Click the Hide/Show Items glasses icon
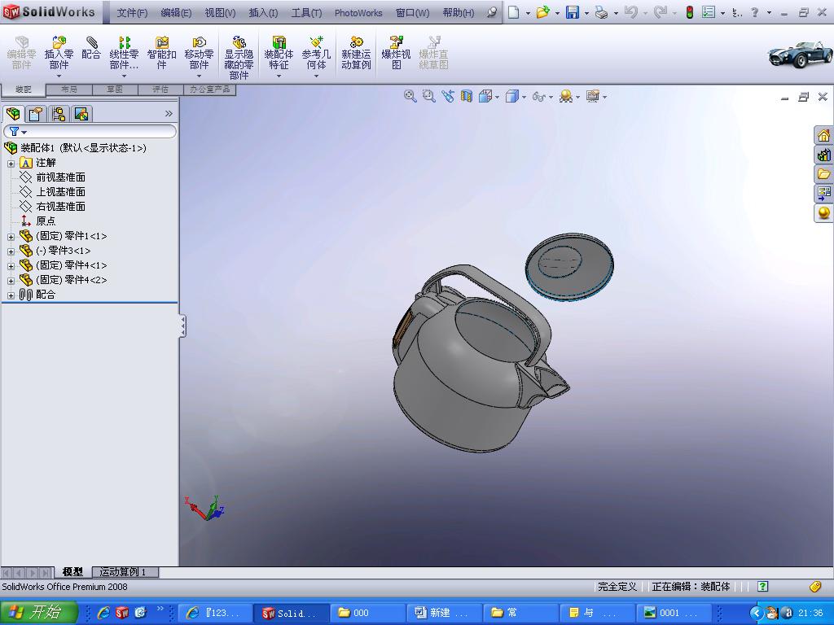 point(539,97)
